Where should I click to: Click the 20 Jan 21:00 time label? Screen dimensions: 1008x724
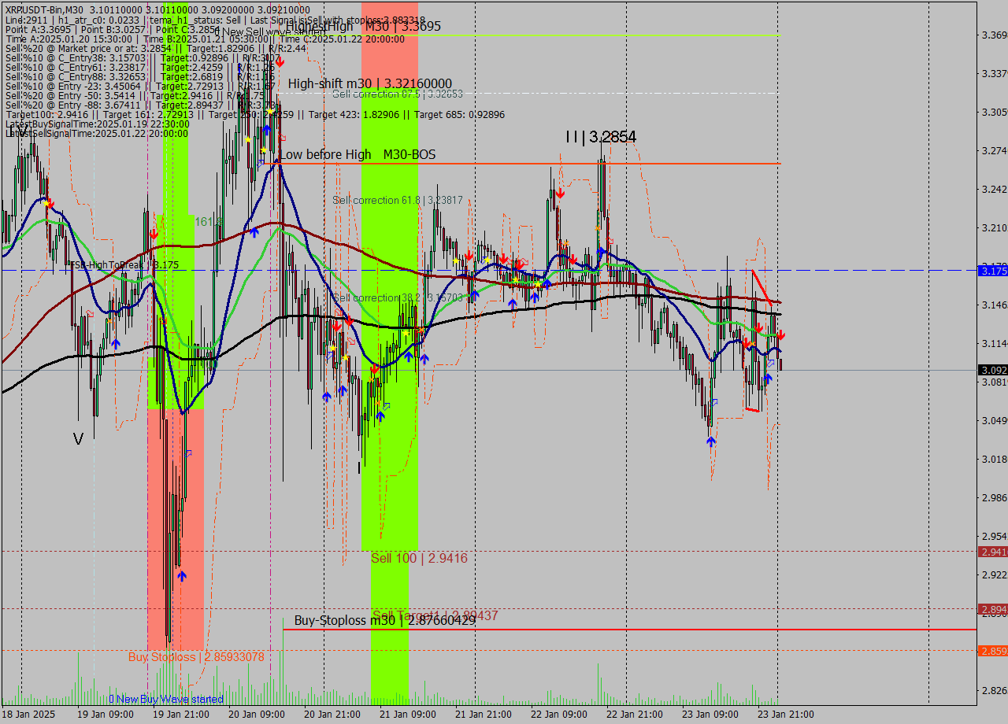tap(332, 715)
